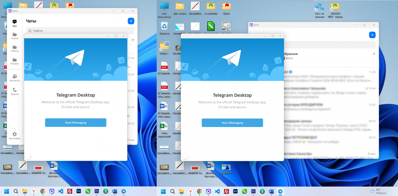Select the fully visible Корзина recycle bin icon
This screenshot has width=398, height=196.
click(x=164, y=28)
